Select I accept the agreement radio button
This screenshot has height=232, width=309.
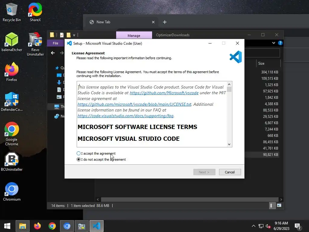(x=78, y=153)
